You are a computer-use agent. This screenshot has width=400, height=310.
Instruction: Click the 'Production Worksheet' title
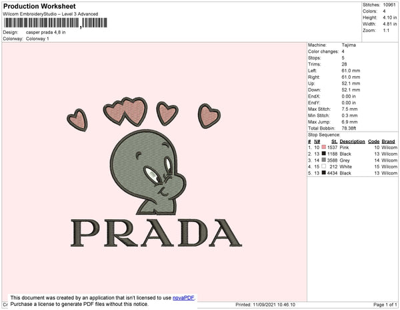click(x=39, y=6)
